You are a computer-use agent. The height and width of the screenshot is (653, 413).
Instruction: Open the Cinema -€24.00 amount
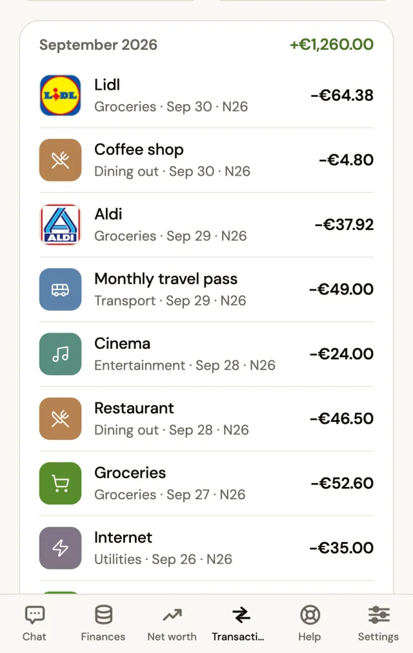point(342,354)
